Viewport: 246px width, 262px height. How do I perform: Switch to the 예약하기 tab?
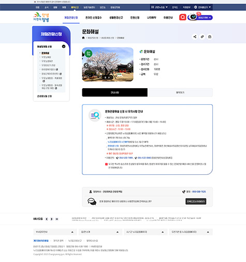[x=180, y=92]
